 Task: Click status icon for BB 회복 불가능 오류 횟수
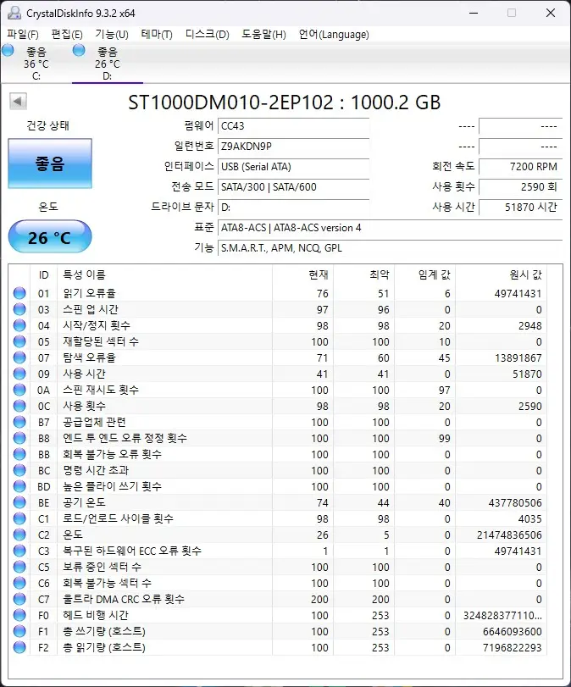(19, 454)
